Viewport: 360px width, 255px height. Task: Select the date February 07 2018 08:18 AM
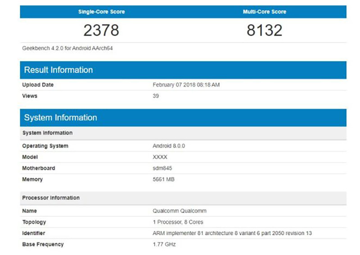(x=186, y=85)
